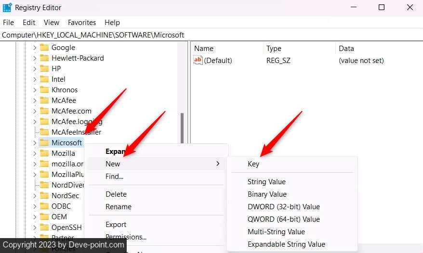Click the Hewlett-Packard folder icon
The image size is (423, 253).
44,58
